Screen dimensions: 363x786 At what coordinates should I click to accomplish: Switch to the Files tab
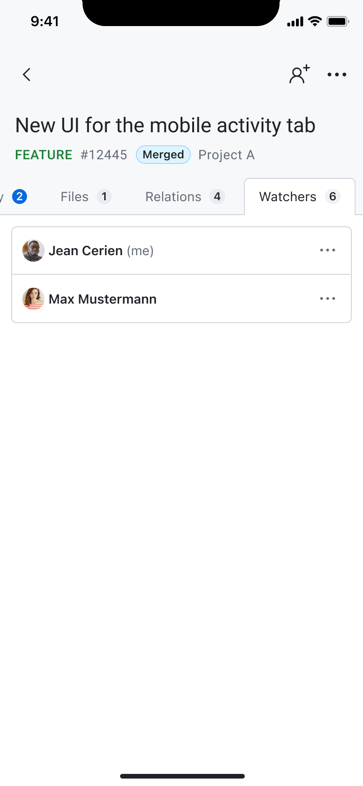point(74,196)
